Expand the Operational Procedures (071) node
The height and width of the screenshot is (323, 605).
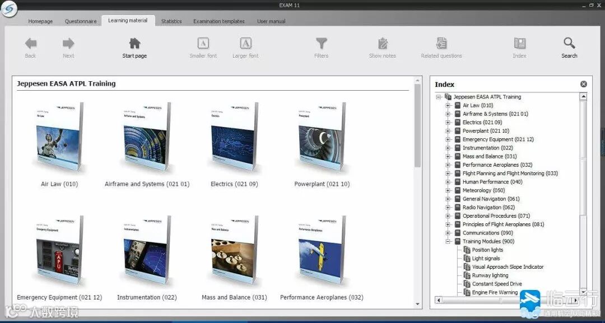tap(448, 216)
